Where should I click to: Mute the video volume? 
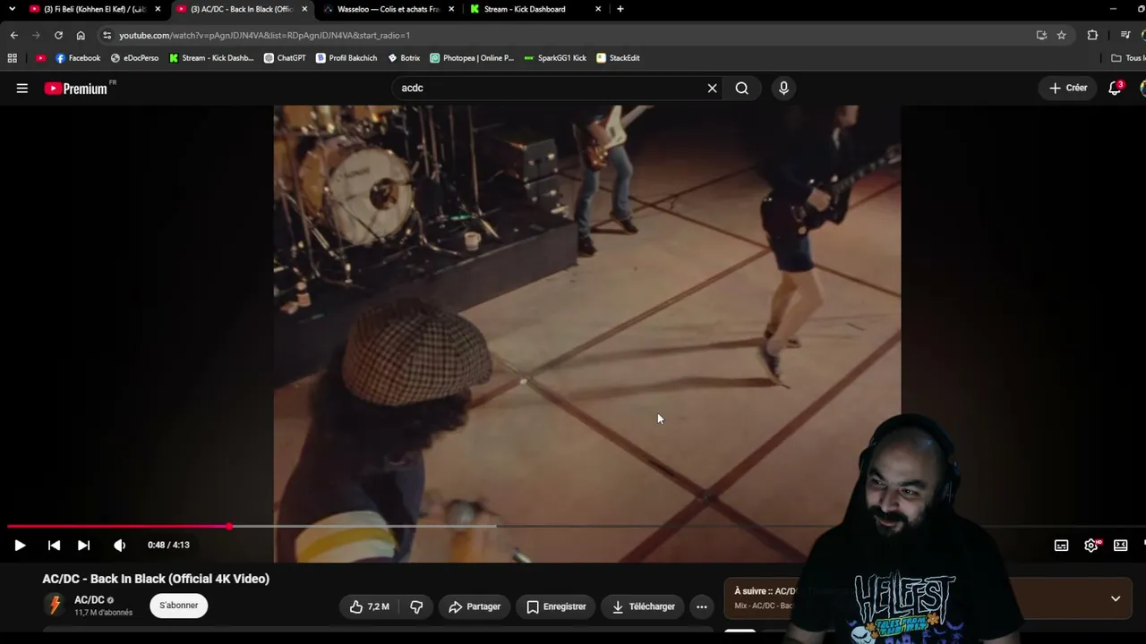coord(119,545)
